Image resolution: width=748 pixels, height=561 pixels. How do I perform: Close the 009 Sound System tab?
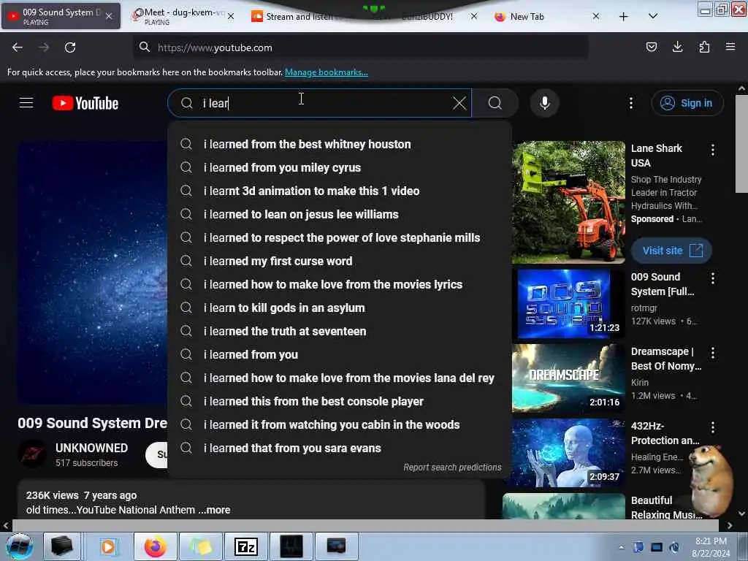(x=109, y=16)
